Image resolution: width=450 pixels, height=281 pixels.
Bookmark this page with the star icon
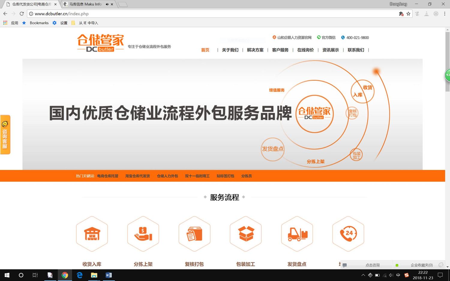tap(408, 14)
